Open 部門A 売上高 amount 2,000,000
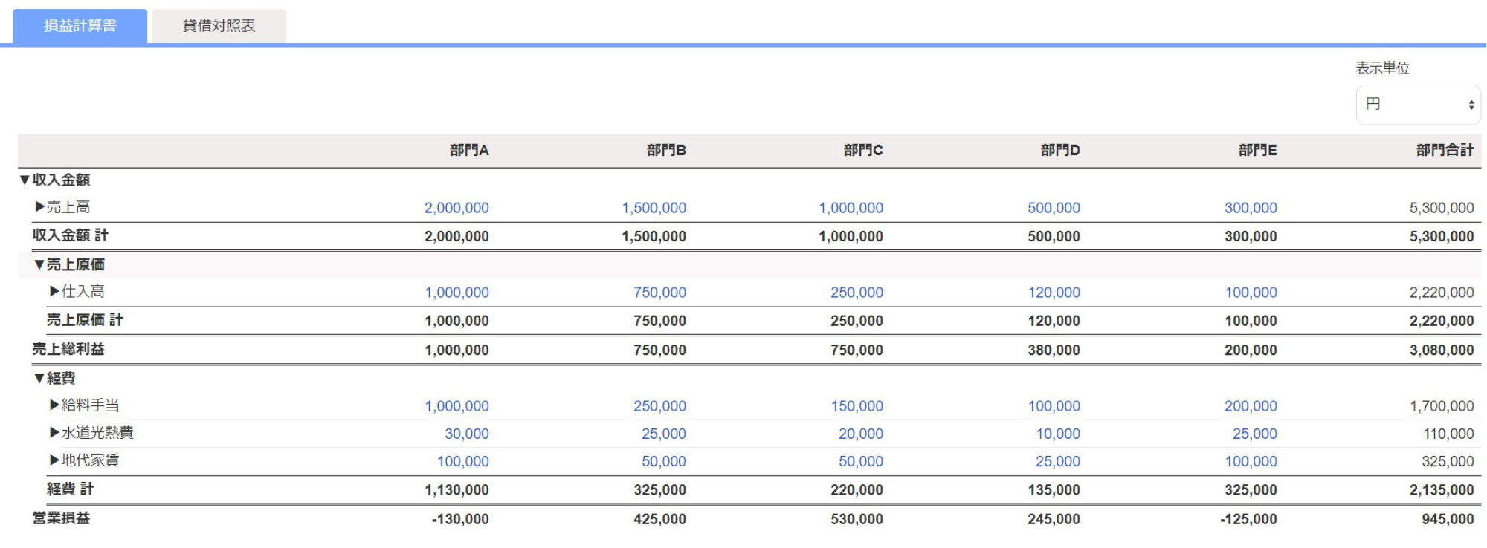 coord(457,209)
